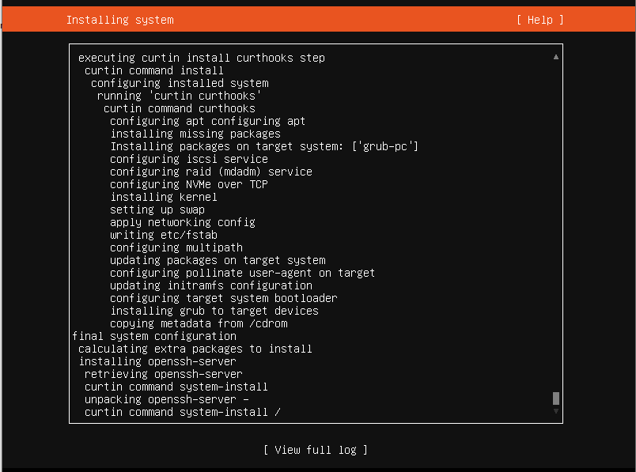Click the scroll up arrow of log

pos(556,58)
